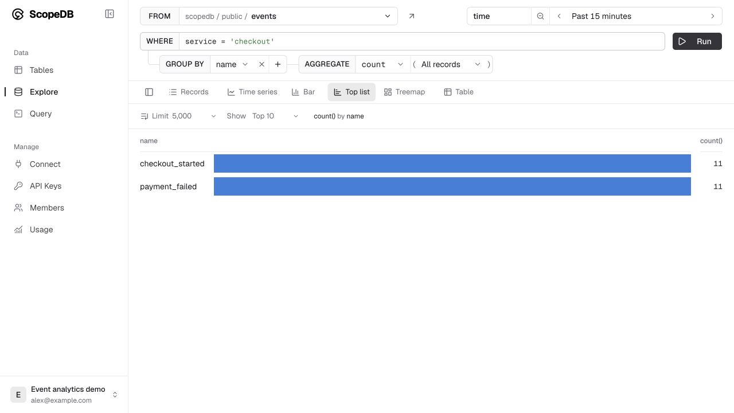Click the payment_failed row label
The width and height of the screenshot is (734, 413).
pyautogui.click(x=168, y=186)
